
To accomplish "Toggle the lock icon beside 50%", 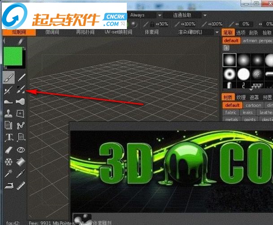I will [x=152, y=24].
